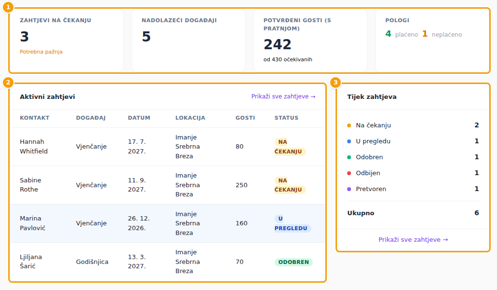Click the confirmed guests value "242"
The image size is (497, 290).
click(278, 44)
